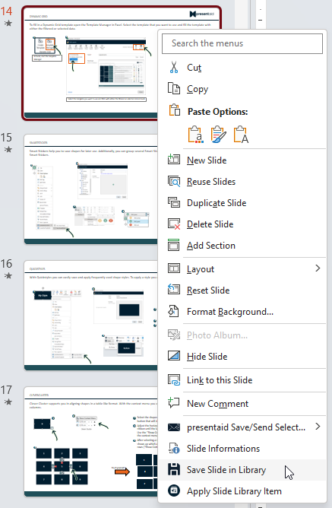Select Slide Informations menu entry
The height and width of the screenshot is (508, 332).
[x=242, y=449]
